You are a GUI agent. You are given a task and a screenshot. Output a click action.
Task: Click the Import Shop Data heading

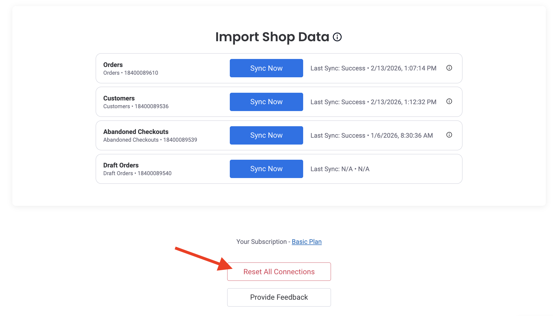point(272,37)
